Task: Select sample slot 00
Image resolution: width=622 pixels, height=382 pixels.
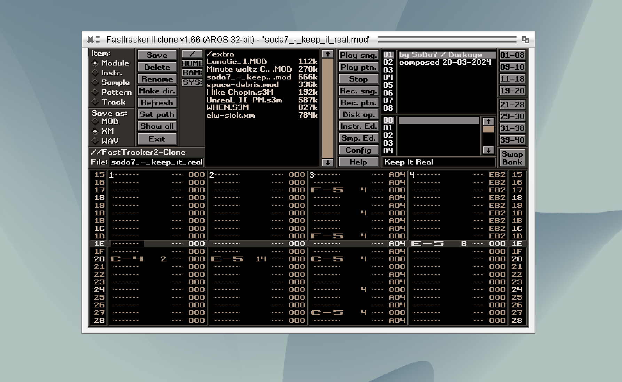Action: pos(439,121)
